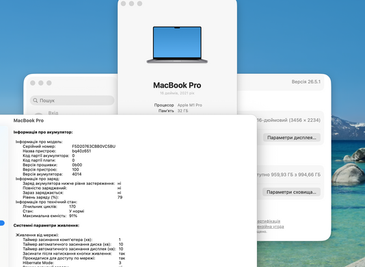Open Параметри сховища settings
This screenshot has width=365, height=267.
pyautogui.click(x=291, y=192)
